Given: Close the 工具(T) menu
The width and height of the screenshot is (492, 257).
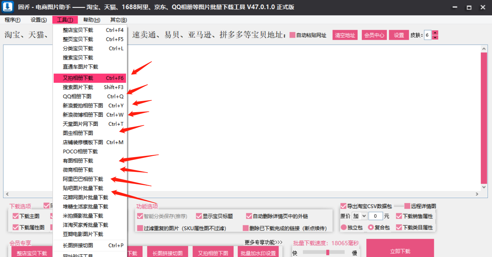Looking at the screenshot, I should [x=65, y=20].
